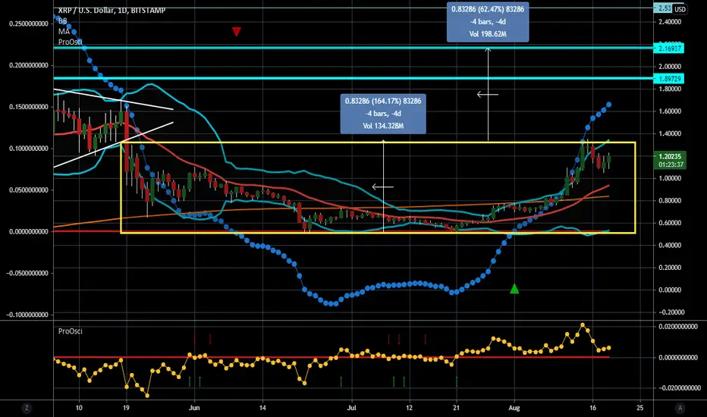Open the ProOsci legend in main pane
The height and width of the screenshot is (417, 707).
[71, 42]
